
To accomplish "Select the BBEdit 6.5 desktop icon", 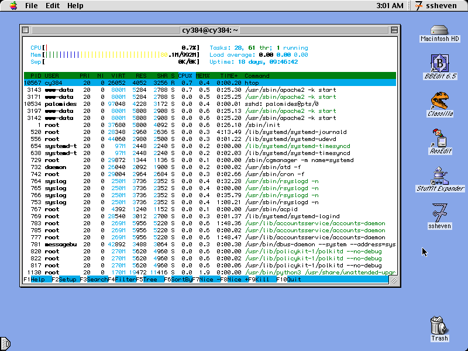I will 439,63.
